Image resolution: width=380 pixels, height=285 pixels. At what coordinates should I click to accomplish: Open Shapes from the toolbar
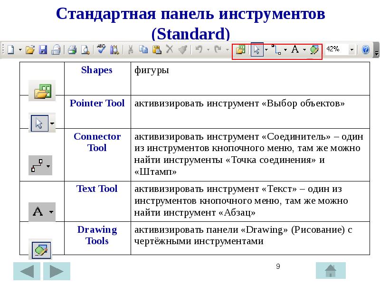(240, 50)
